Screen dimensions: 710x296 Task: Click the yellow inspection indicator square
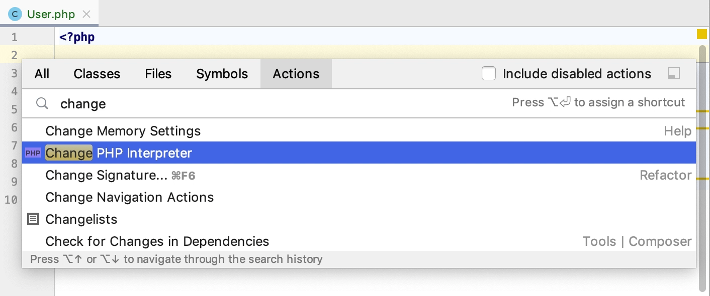tap(701, 34)
